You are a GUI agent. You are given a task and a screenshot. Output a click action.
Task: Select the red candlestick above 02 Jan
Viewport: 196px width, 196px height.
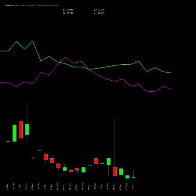pos(58,166)
